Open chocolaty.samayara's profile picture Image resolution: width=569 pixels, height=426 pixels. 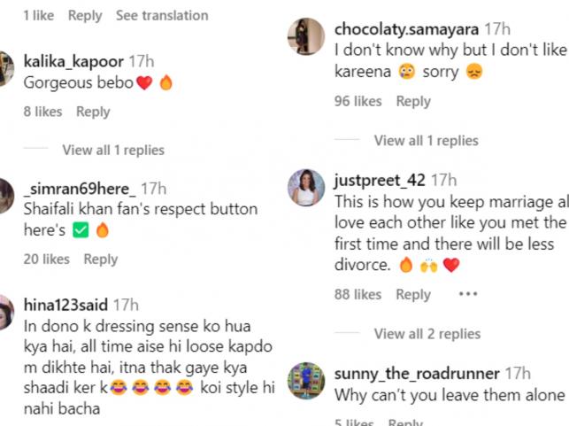point(306,37)
